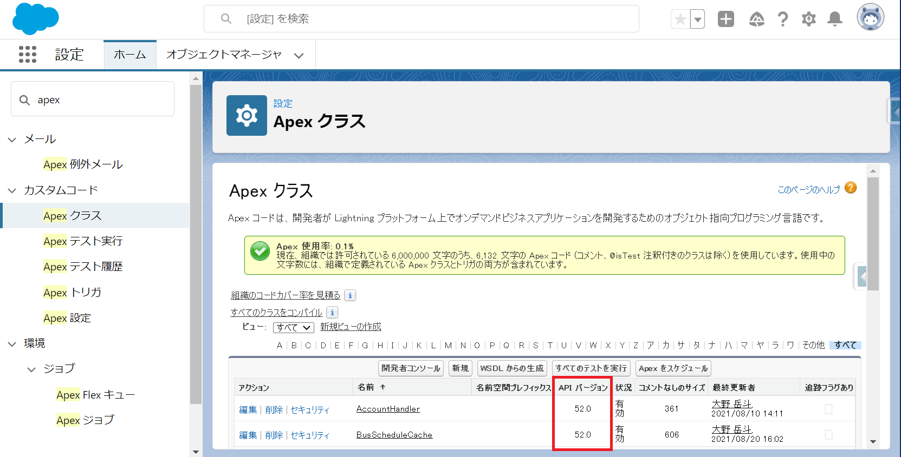
Task: Open Apex Flex キュー in sidebar
Action: [95, 395]
